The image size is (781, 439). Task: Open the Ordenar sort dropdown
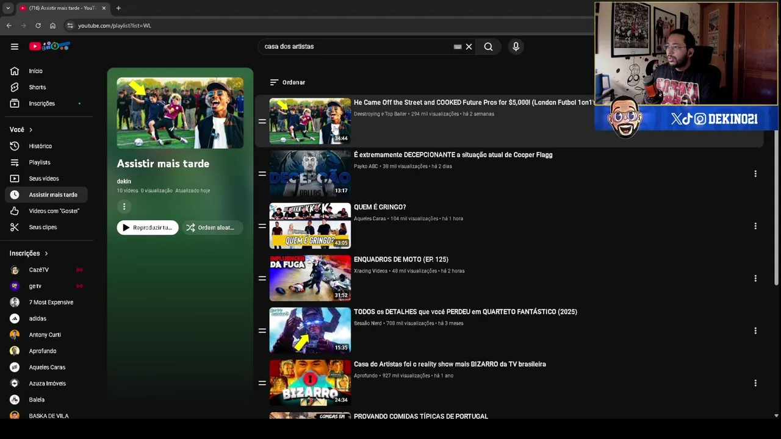(287, 82)
